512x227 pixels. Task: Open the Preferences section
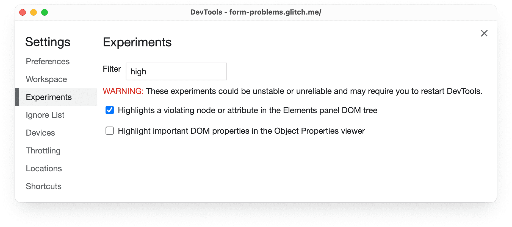48,61
